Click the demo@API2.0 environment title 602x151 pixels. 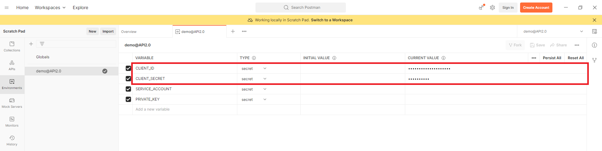coord(137,45)
